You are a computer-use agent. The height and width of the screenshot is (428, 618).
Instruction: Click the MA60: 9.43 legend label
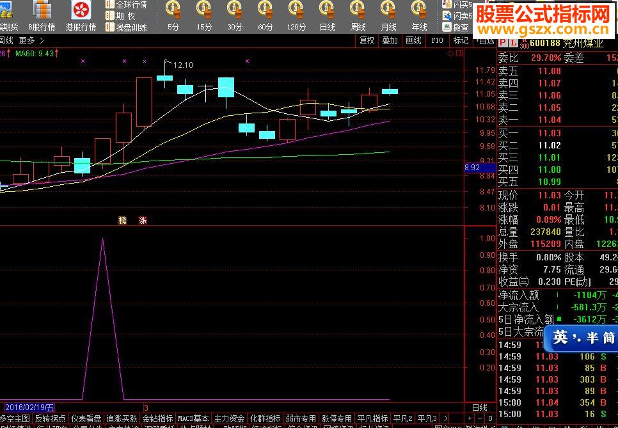pyautogui.click(x=37, y=53)
